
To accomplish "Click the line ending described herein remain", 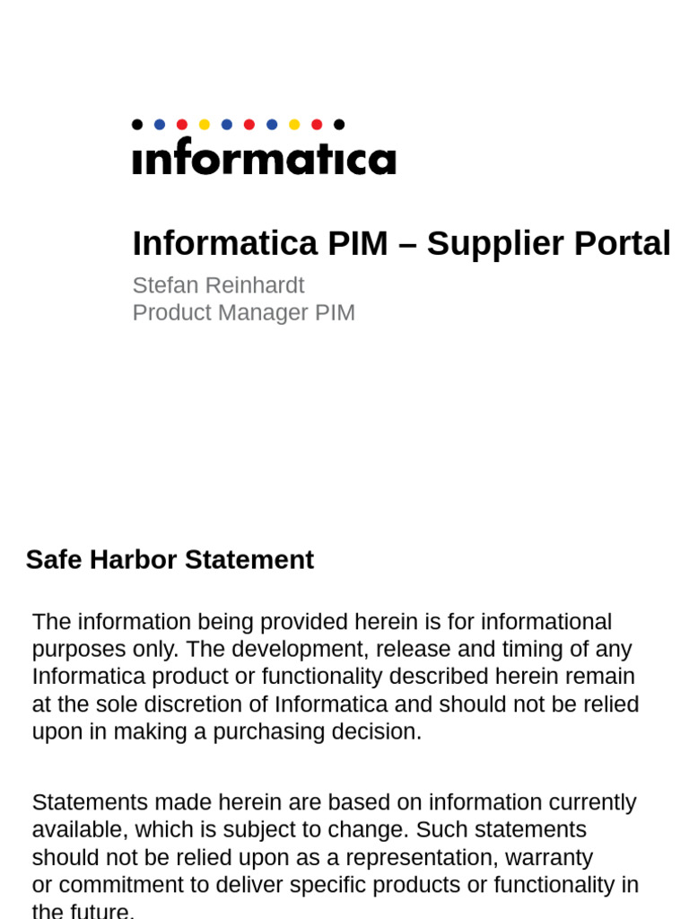I will [x=334, y=677].
